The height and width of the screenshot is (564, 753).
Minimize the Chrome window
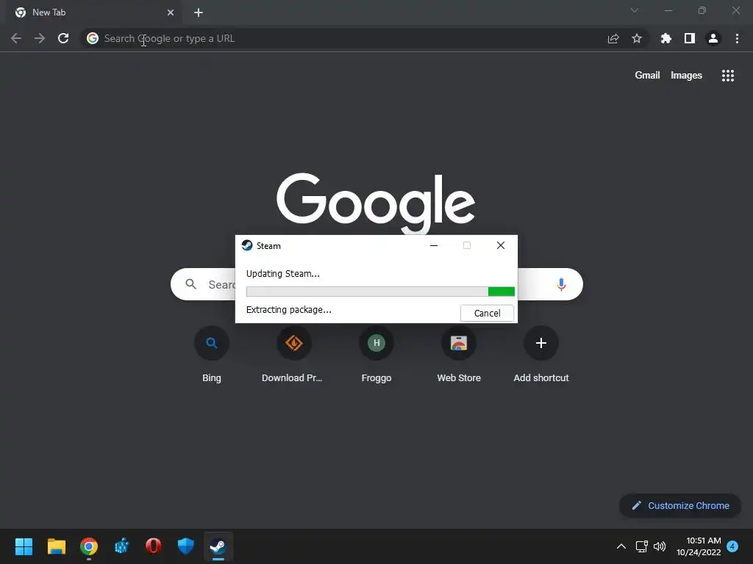pos(668,10)
